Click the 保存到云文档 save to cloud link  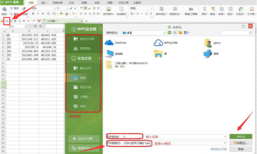point(218,149)
